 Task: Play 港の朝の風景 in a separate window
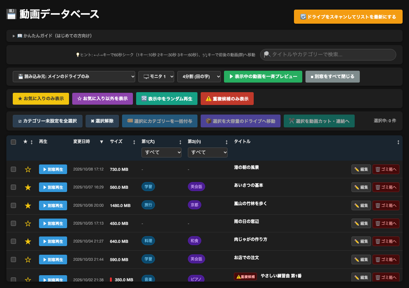click(53, 169)
